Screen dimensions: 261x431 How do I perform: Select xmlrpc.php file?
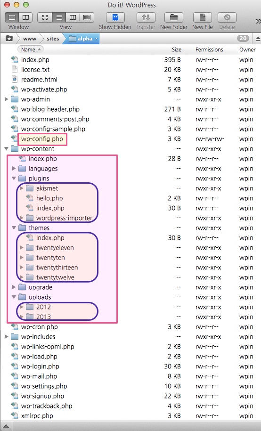pyautogui.click(x=37, y=416)
